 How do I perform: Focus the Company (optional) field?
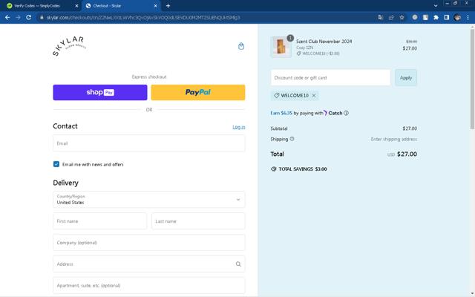pyautogui.click(x=148, y=243)
